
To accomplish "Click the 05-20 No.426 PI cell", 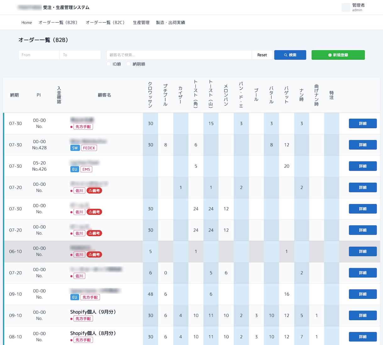I will click(39, 166).
